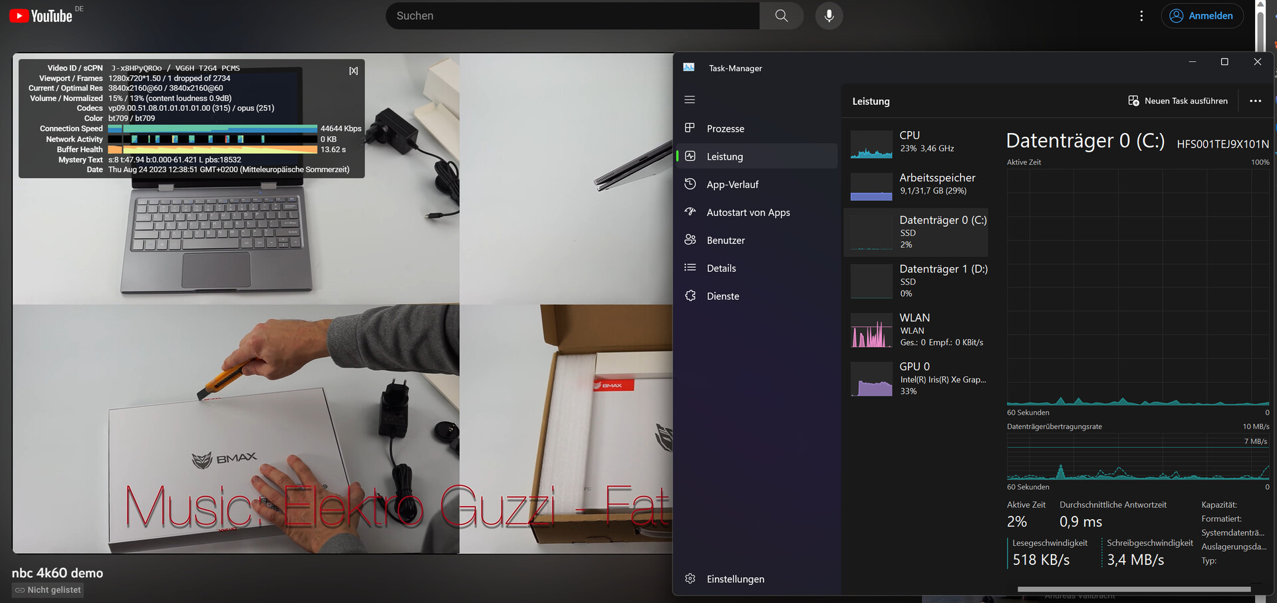Go to the Dienste page
The height and width of the screenshot is (603, 1277).
pyautogui.click(x=757, y=296)
